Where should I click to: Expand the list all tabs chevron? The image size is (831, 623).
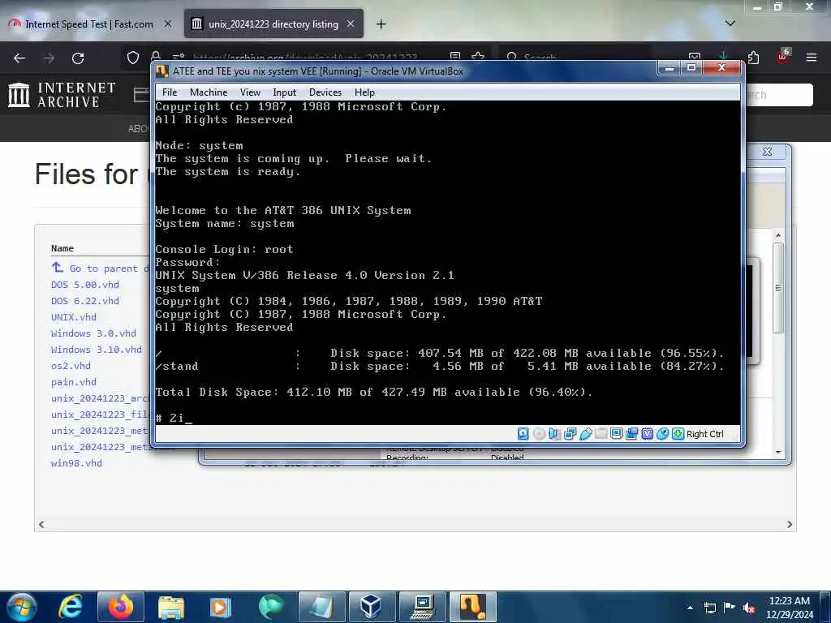[x=730, y=24]
